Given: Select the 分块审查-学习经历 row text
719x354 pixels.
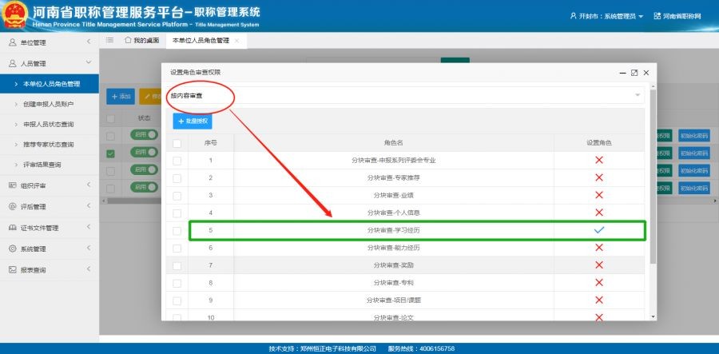Looking at the screenshot, I should pos(393,230).
